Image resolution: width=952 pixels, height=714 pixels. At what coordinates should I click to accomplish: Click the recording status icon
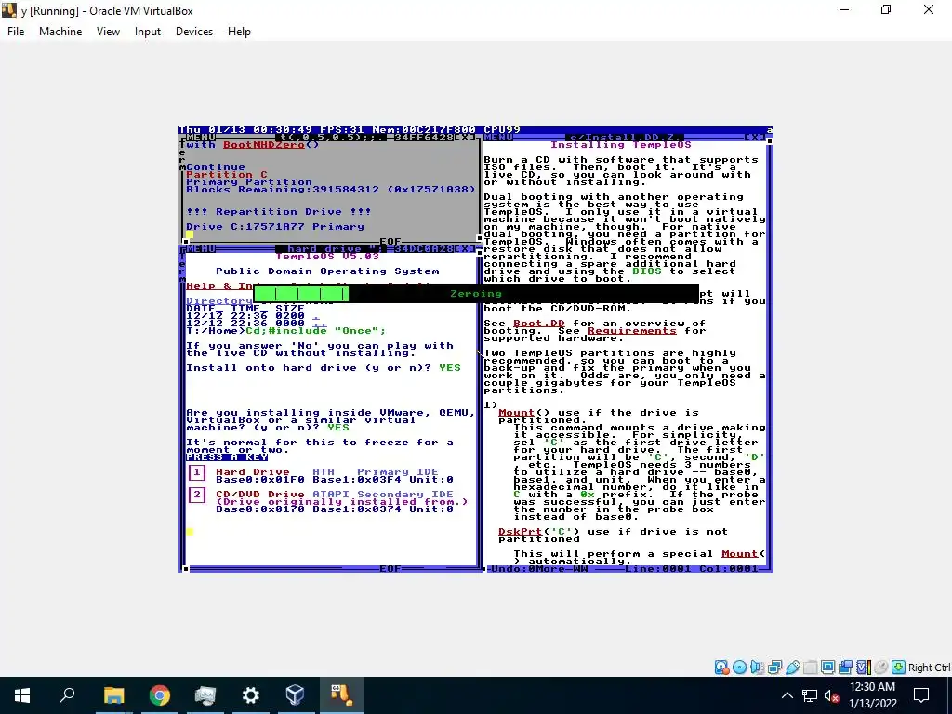pyautogui.click(x=845, y=668)
